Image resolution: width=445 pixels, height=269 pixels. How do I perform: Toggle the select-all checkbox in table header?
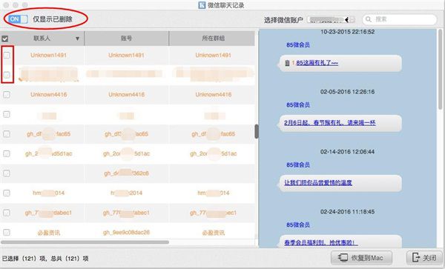click(x=5, y=39)
